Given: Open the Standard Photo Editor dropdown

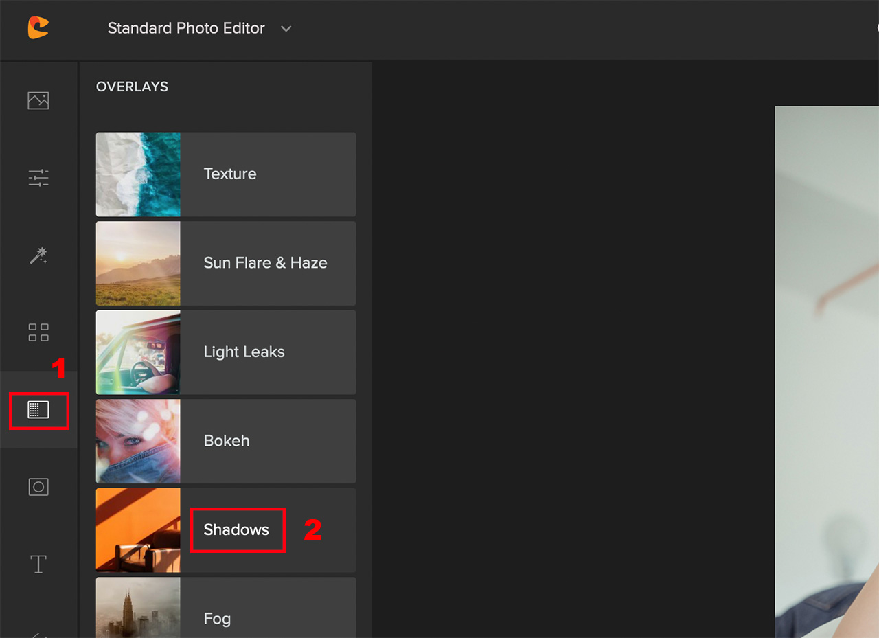Looking at the screenshot, I should (200, 28).
